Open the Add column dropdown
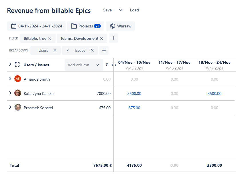The image size is (236, 179). click(84, 65)
